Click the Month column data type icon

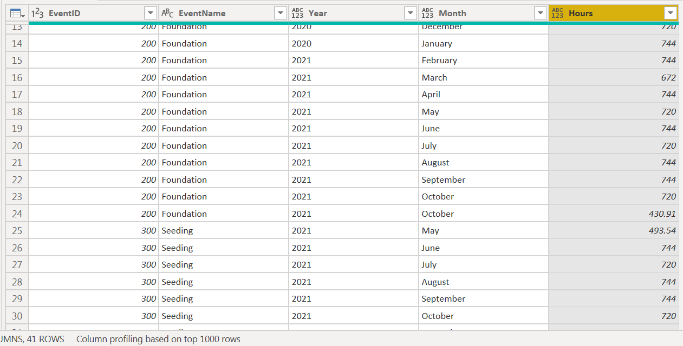[427, 14]
